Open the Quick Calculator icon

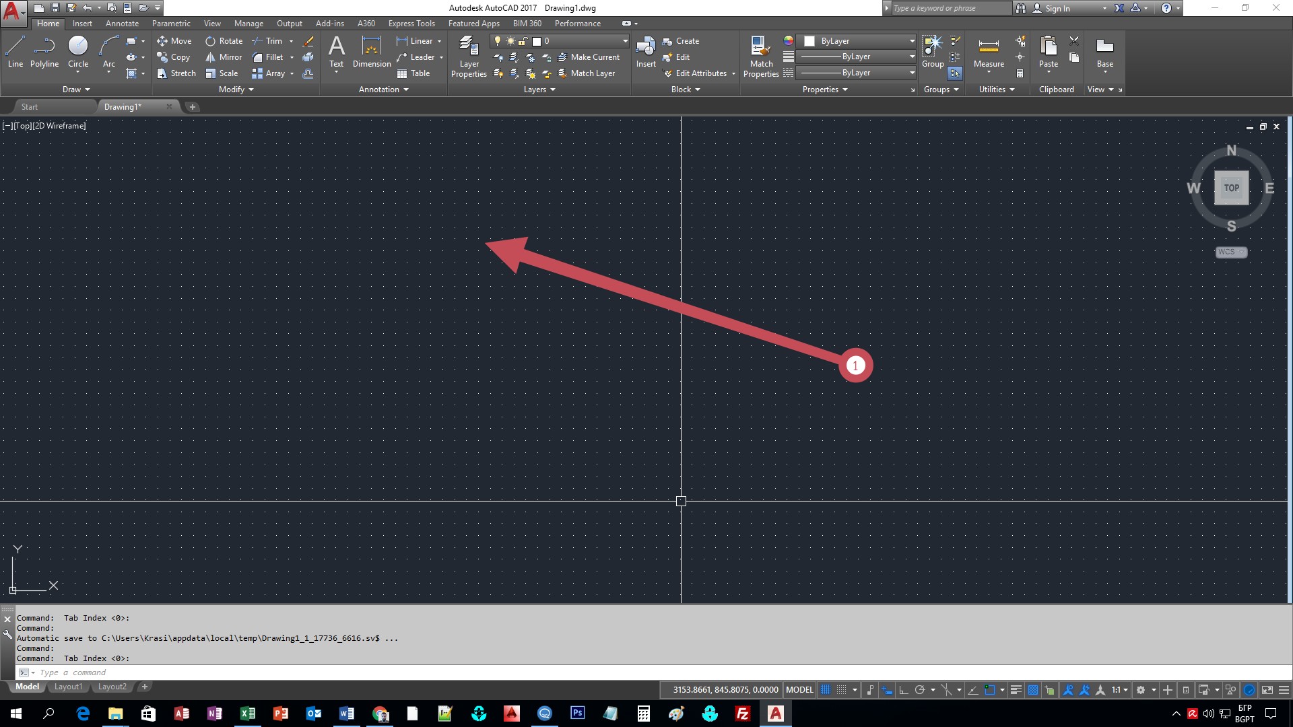coord(1020,73)
